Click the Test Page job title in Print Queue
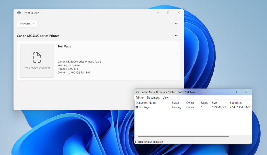Image resolution: width=267 pixels, height=155 pixels. tap(64, 46)
